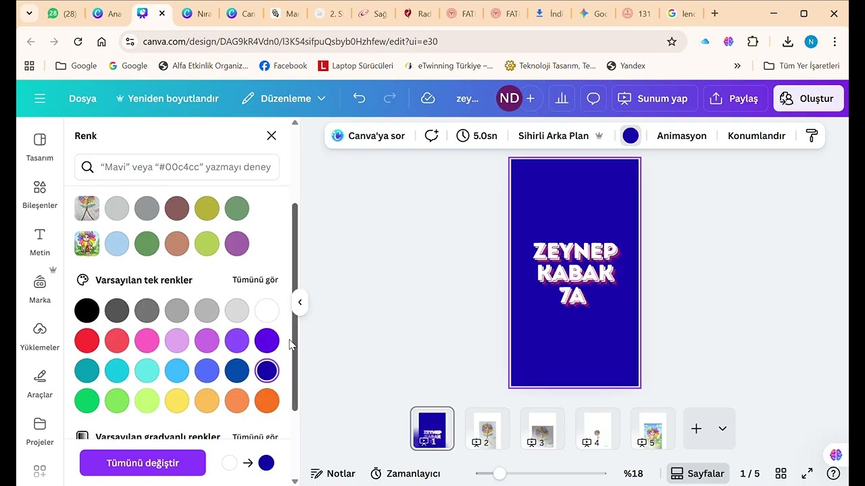Click the ND user avatar
This screenshot has width=865, height=486.
click(x=509, y=99)
